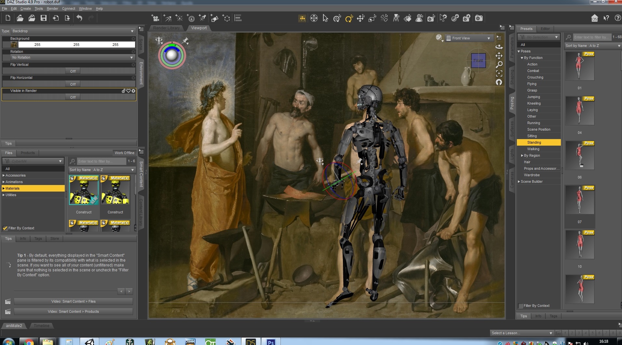The width and height of the screenshot is (622, 345).
Task: Create a new camera from toolbar
Action: 155,18
